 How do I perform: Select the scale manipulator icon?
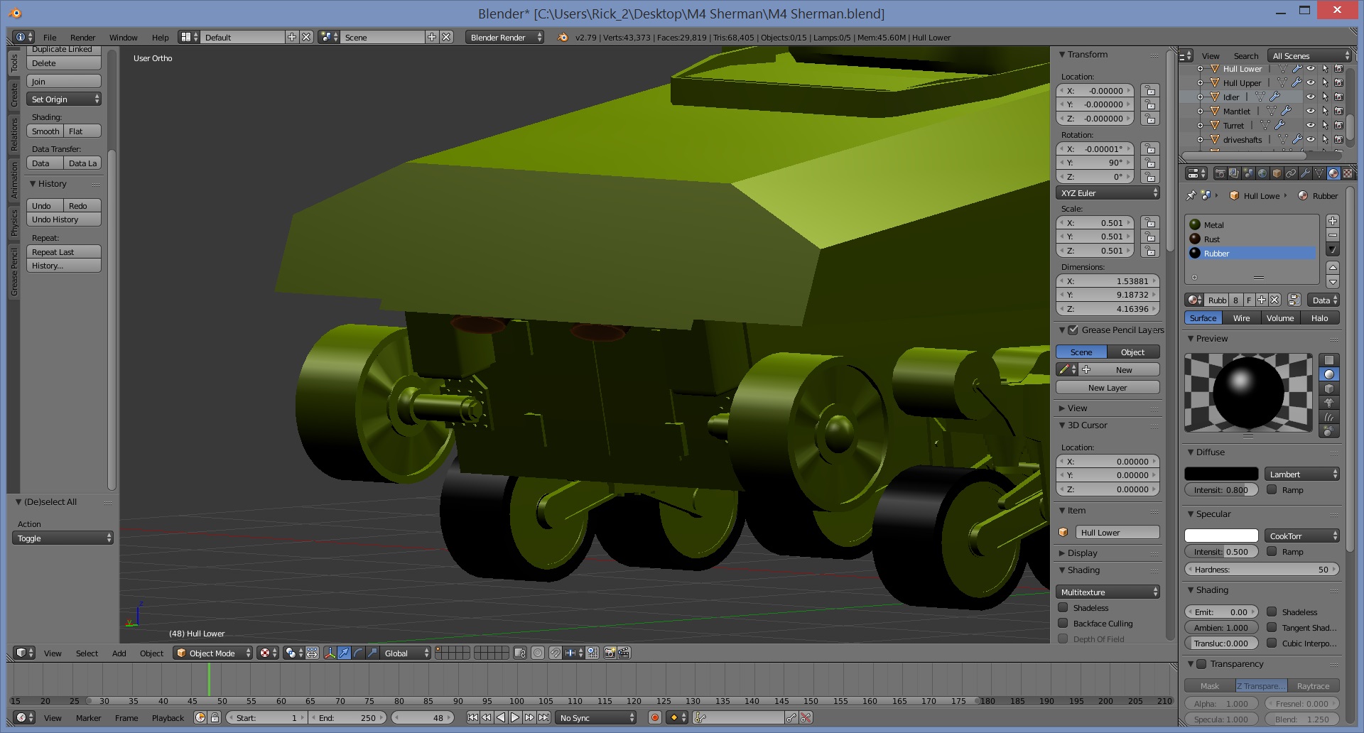coord(373,653)
